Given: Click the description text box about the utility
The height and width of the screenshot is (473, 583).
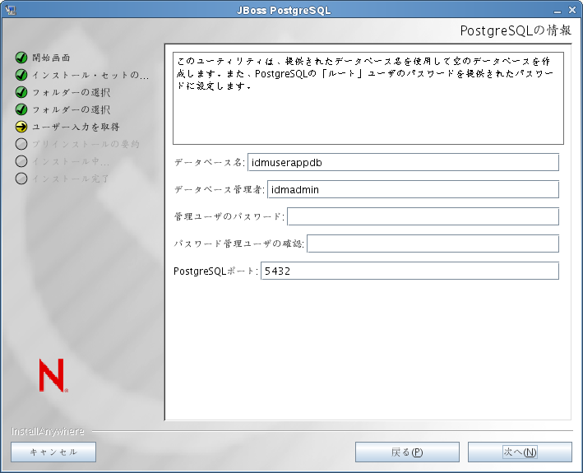Looking at the screenshot, I should 368,98.
